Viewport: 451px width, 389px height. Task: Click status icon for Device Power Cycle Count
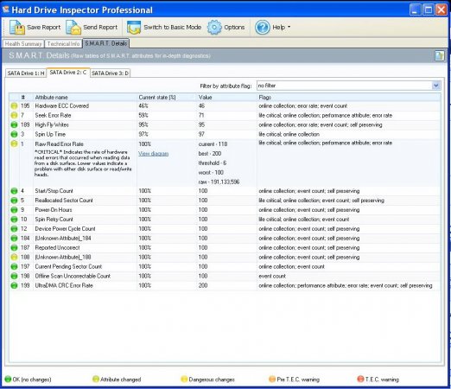click(14, 229)
